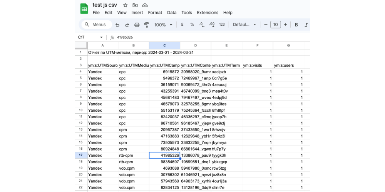The image size is (385, 192).
Task: Select row 22 header
Action: [x=81, y=187]
